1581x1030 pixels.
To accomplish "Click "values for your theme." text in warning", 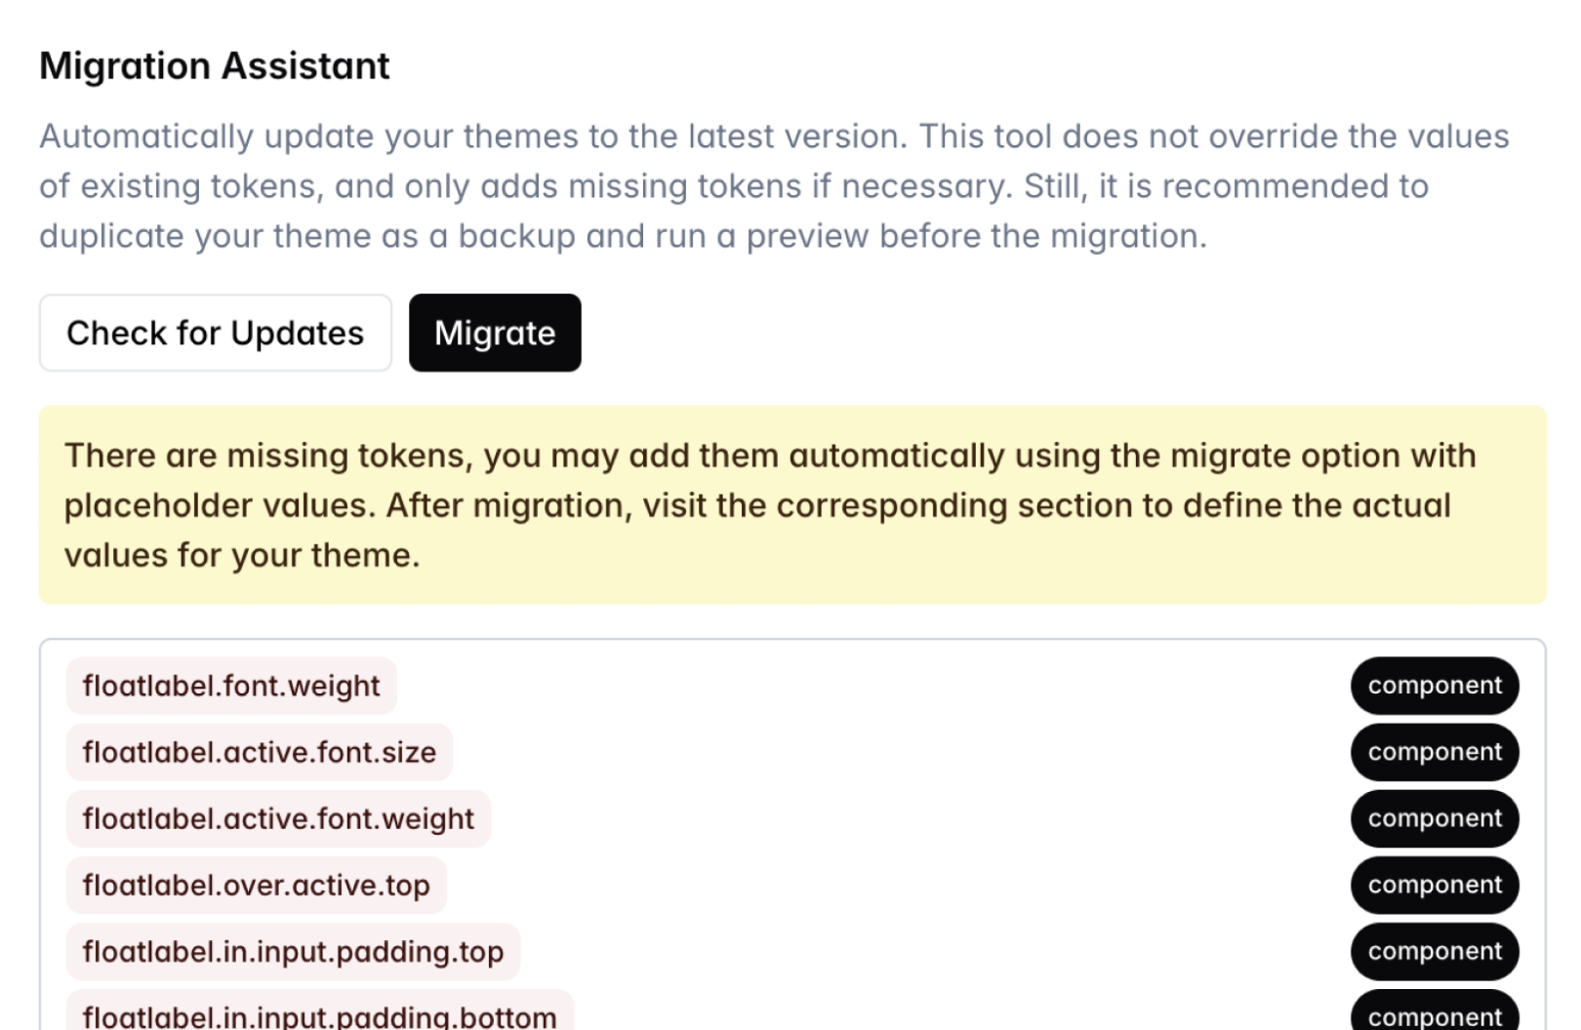I will click(x=242, y=556).
